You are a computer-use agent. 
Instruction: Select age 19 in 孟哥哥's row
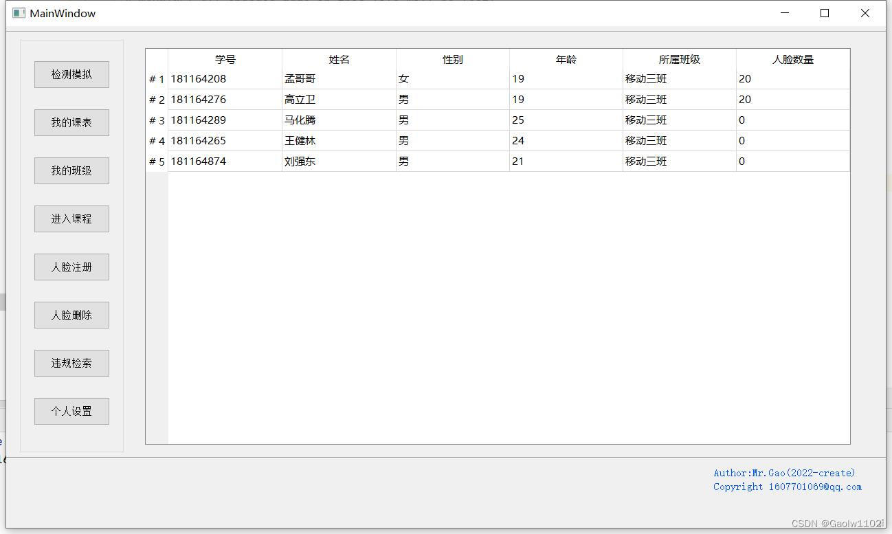566,79
